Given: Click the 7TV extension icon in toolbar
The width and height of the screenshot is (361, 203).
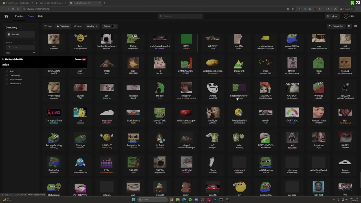Looking at the screenshot, I should (310, 9).
